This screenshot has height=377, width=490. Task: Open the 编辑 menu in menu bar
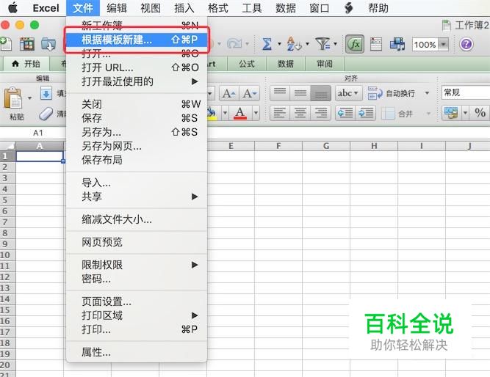(x=117, y=8)
